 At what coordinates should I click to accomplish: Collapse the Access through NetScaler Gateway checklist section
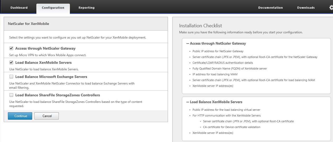[188, 44]
